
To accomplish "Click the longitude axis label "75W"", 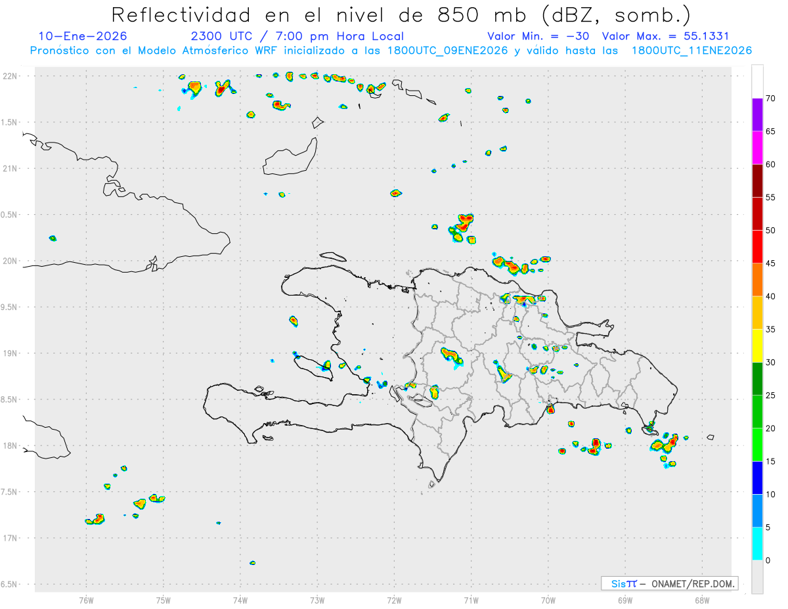I will [x=164, y=600].
